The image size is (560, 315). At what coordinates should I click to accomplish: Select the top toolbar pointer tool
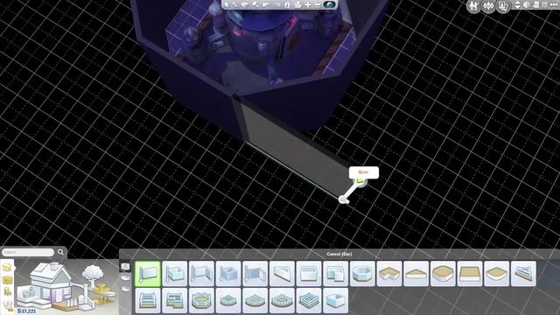(x=226, y=4)
